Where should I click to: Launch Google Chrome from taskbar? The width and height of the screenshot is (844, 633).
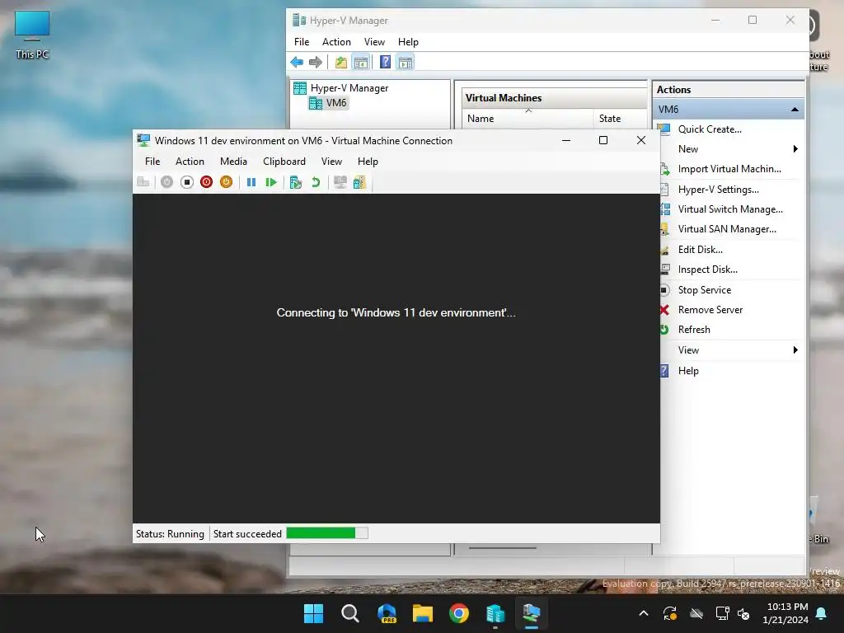[x=459, y=613]
